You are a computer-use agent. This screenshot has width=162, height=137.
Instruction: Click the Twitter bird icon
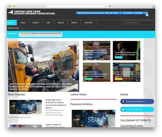tap(123, 109)
